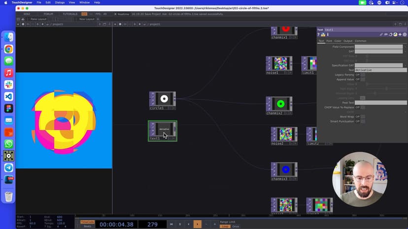Expand the Field Component dropdown arrow
This screenshot has width=408, height=229.
405,47
